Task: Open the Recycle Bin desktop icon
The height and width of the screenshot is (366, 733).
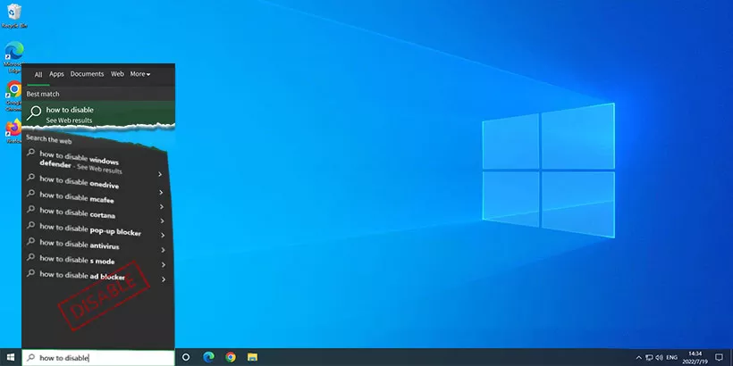Action: pyautogui.click(x=14, y=15)
